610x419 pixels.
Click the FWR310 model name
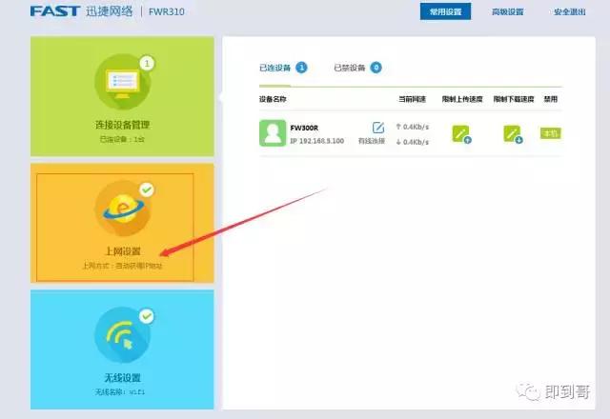click(x=167, y=11)
